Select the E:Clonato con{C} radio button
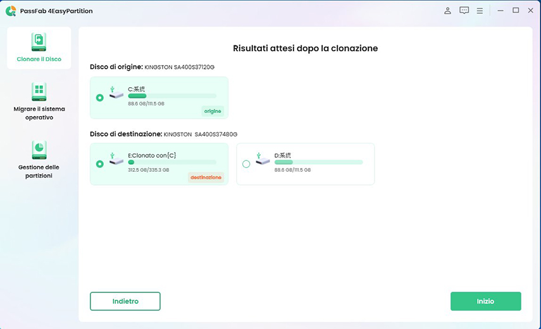 [x=100, y=164]
